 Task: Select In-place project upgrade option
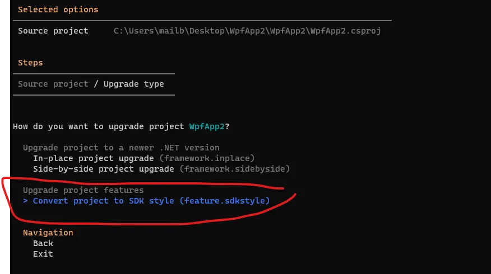(x=143, y=158)
